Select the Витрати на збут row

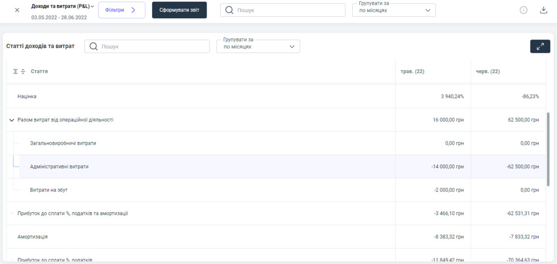tap(49, 190)
